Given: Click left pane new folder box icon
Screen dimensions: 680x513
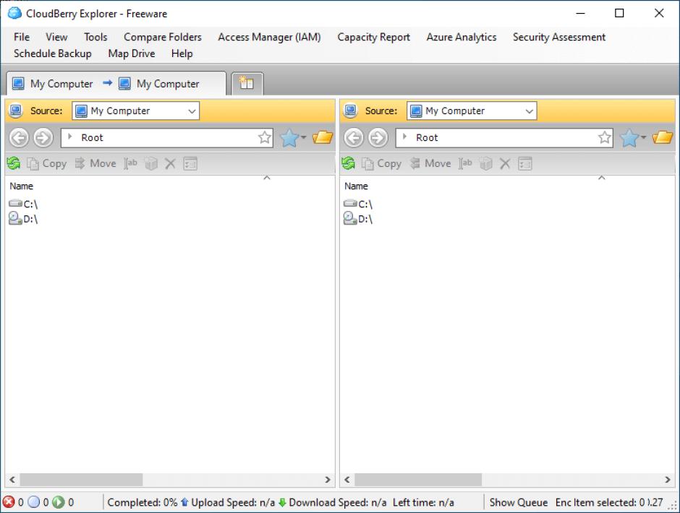Looking at the screenshot, I should (x=151, y=163).
